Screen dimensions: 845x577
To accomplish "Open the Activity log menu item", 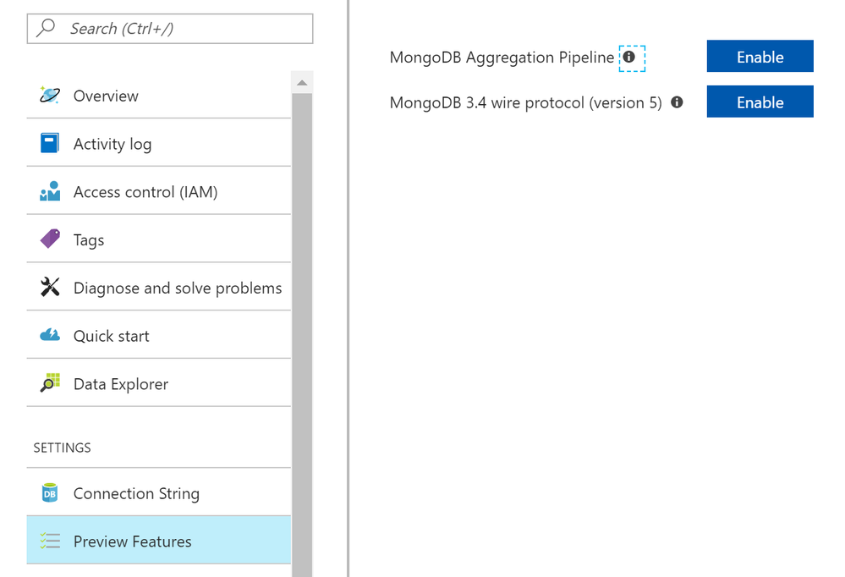I will pos(112,144).
